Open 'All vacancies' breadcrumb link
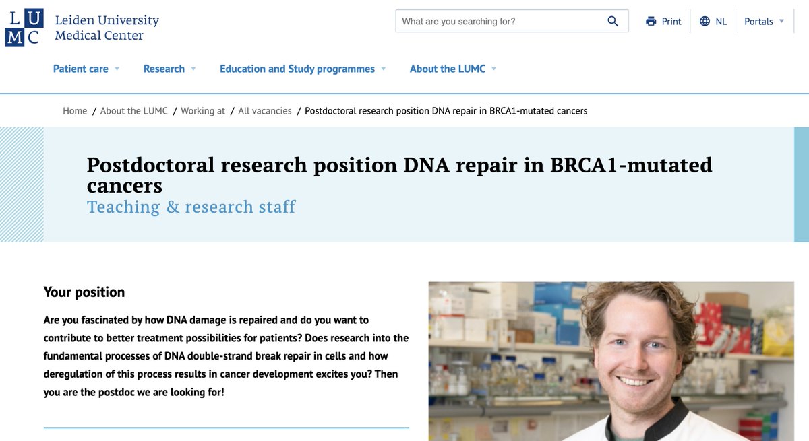 pyautogui.click(x=265, y=110)
